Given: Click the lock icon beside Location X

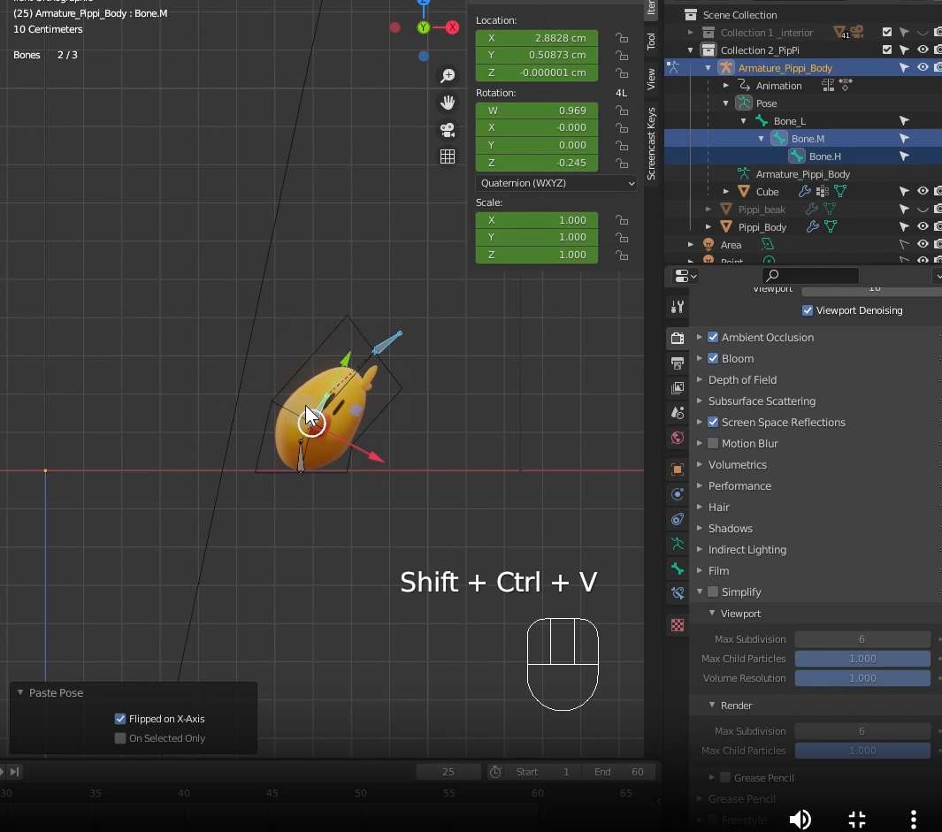Looking at the screenshot, I should (x=622, y=38).
